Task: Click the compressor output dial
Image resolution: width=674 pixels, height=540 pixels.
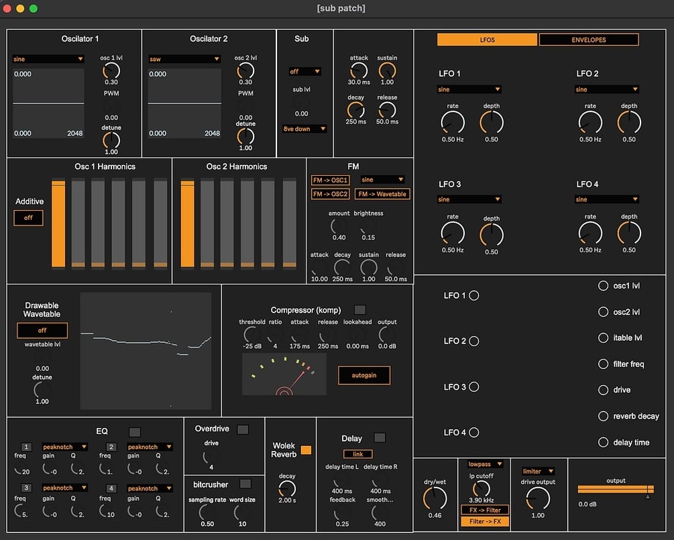Action: 387,335
